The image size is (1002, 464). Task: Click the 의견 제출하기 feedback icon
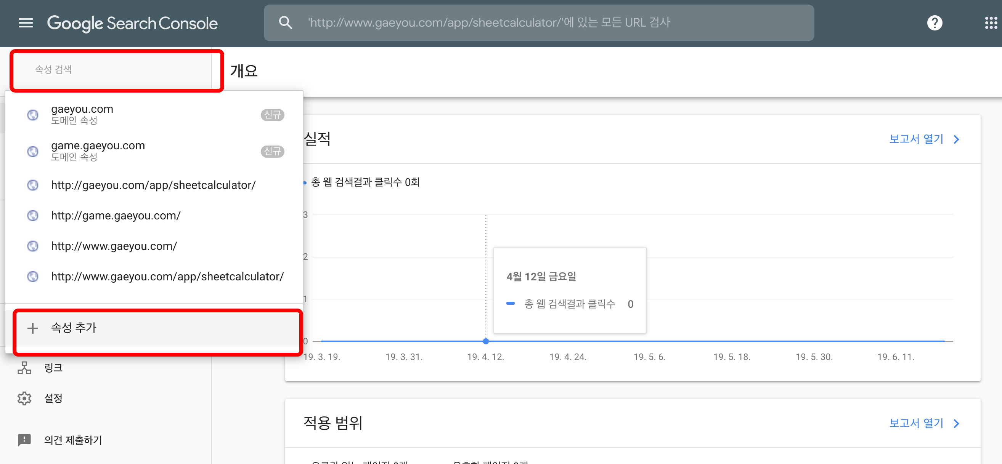pos(24,440)
